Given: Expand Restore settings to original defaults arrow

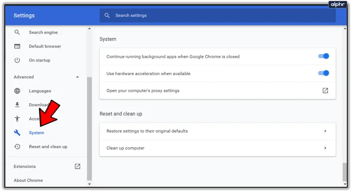Looking at the screenshot, I should click(x=325, y=131).
